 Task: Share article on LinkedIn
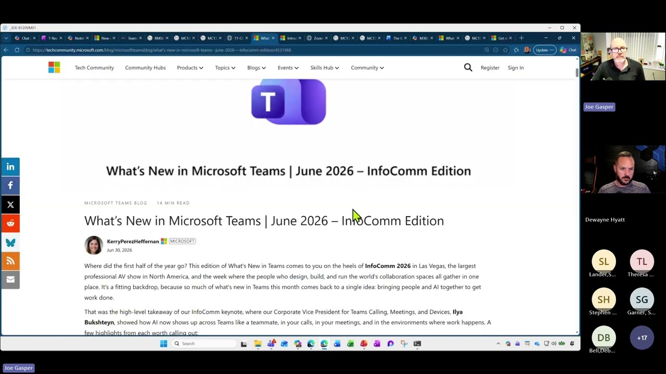[x=10, y=167]
